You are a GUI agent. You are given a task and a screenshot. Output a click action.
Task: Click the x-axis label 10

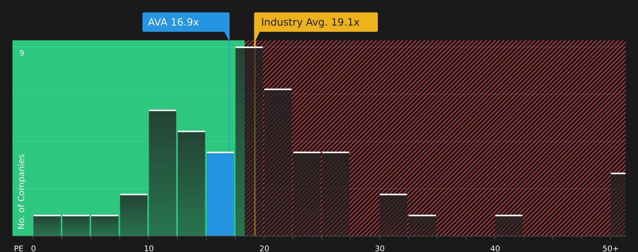pos(149,249)
